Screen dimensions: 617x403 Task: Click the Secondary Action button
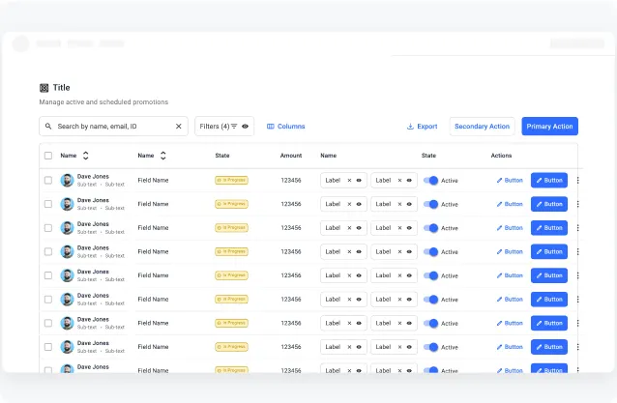pos(482,127)
